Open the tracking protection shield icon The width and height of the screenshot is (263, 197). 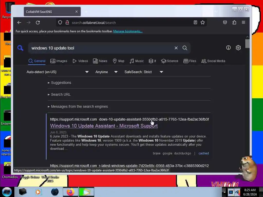click(60, 23)
